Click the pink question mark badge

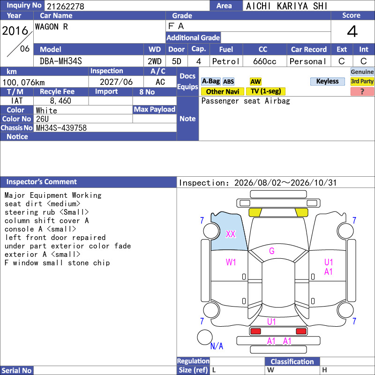point(362,91)
